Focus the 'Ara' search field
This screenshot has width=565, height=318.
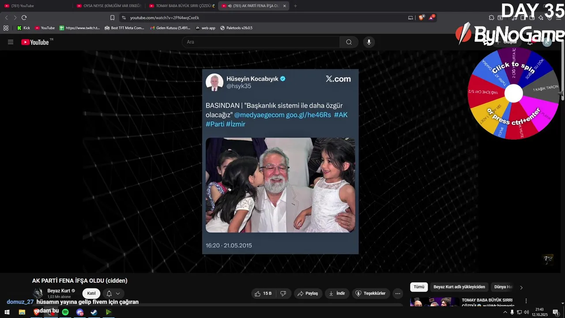[x=261, y=42]
